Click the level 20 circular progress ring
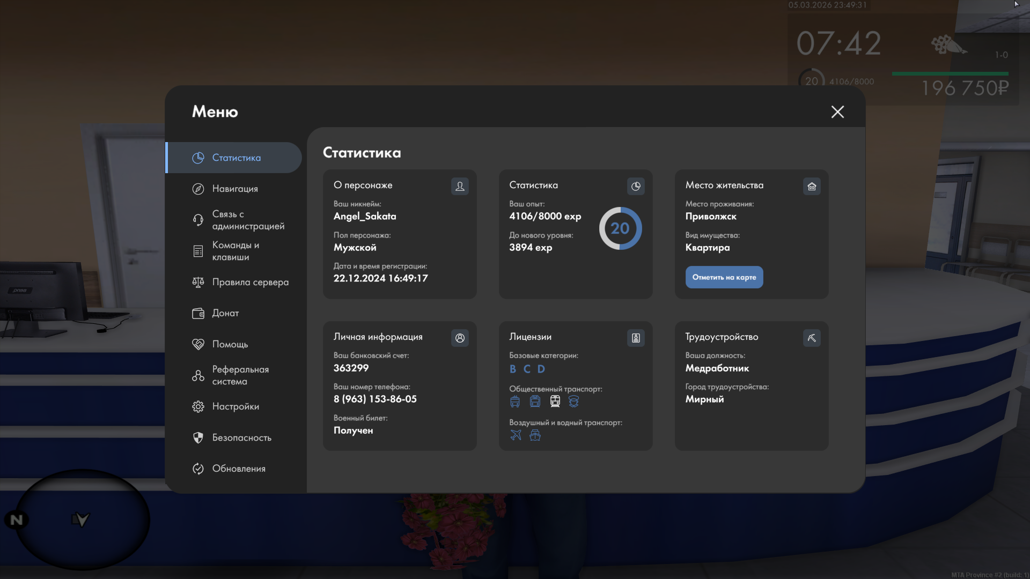The width and height of the screenshot is (1030, 579). [x=620, y=228]
